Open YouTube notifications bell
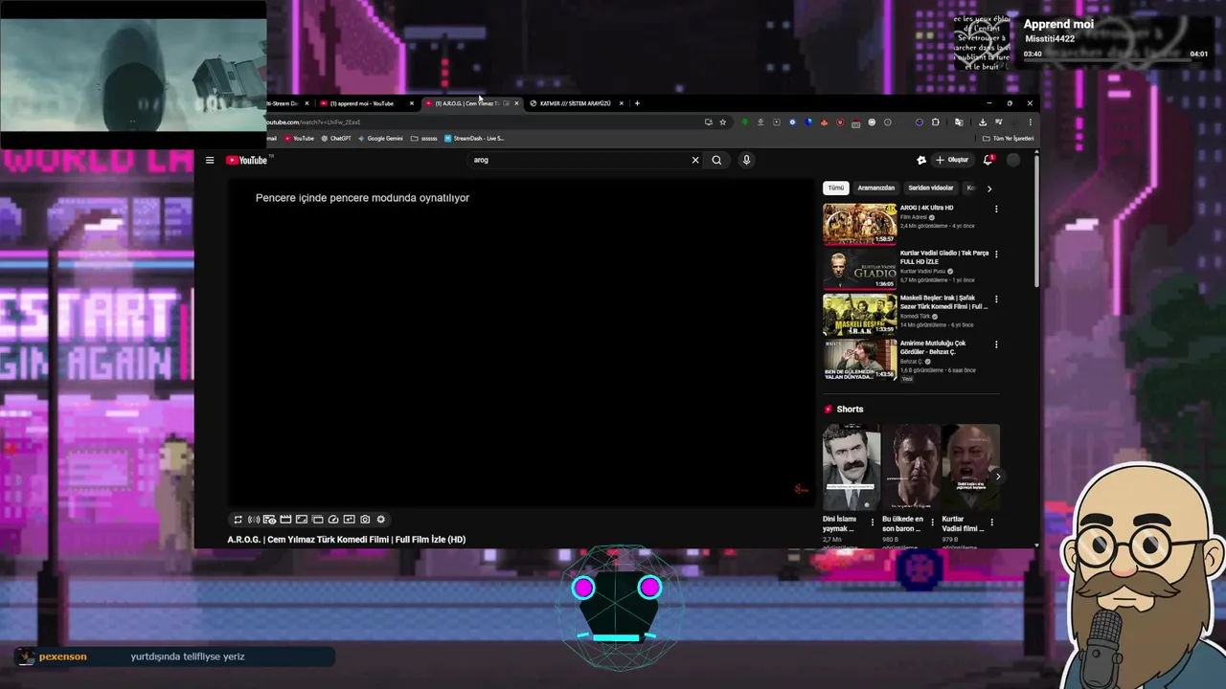 [x=988, y=160]
